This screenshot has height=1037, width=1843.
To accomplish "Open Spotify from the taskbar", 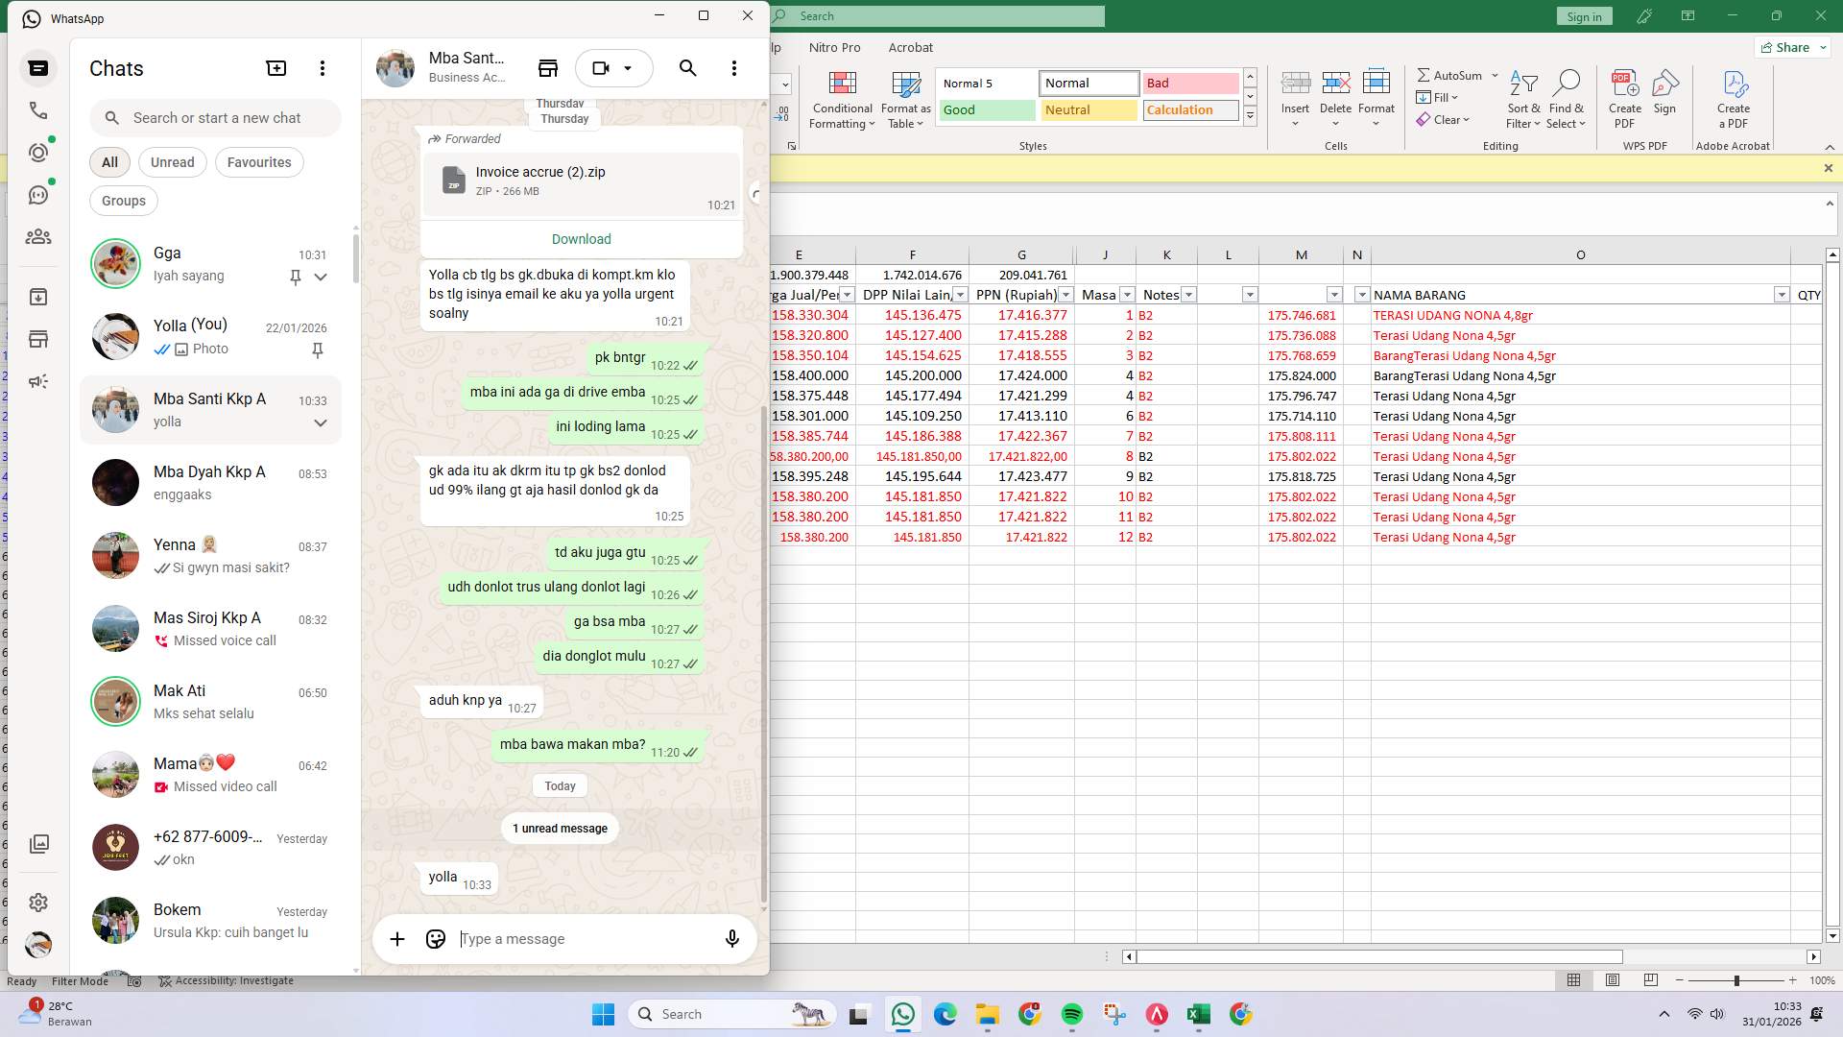I will (x=1071, y=1014).
